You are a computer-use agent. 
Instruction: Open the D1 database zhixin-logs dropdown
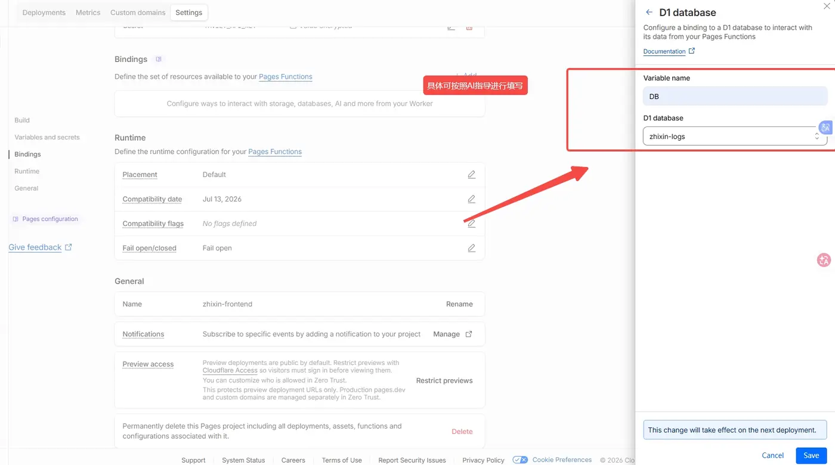pyautogui.click(x=735, y=137)
